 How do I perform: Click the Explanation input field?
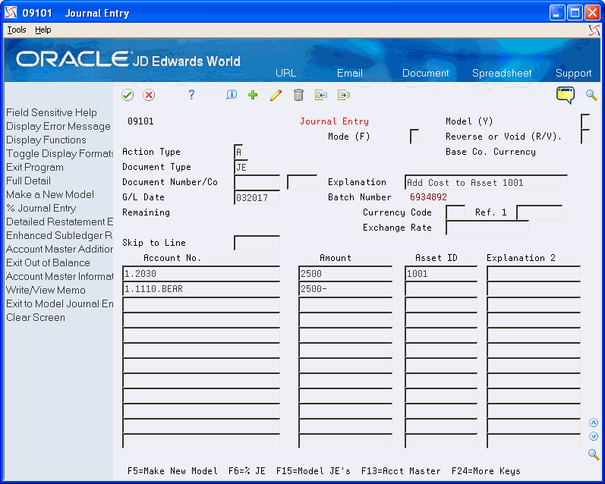(486, 183)
